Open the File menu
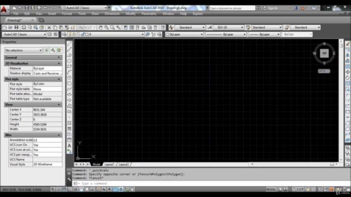This screenshot has width=351, height=197. coord(16,14)
